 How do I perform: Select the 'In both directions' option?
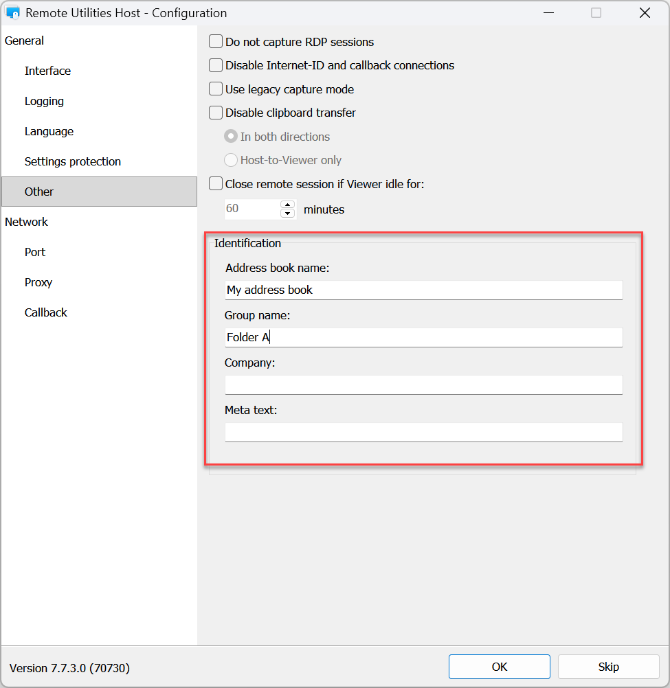coord(231,136)
